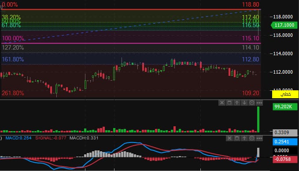Select the 115.10 Fibonacci price label
299x171 pixels.
point(251,38)
